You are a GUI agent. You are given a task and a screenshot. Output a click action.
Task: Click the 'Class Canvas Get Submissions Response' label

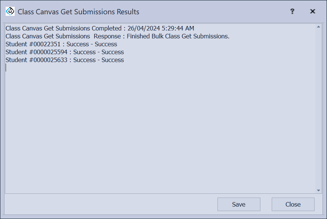[64, 36]
